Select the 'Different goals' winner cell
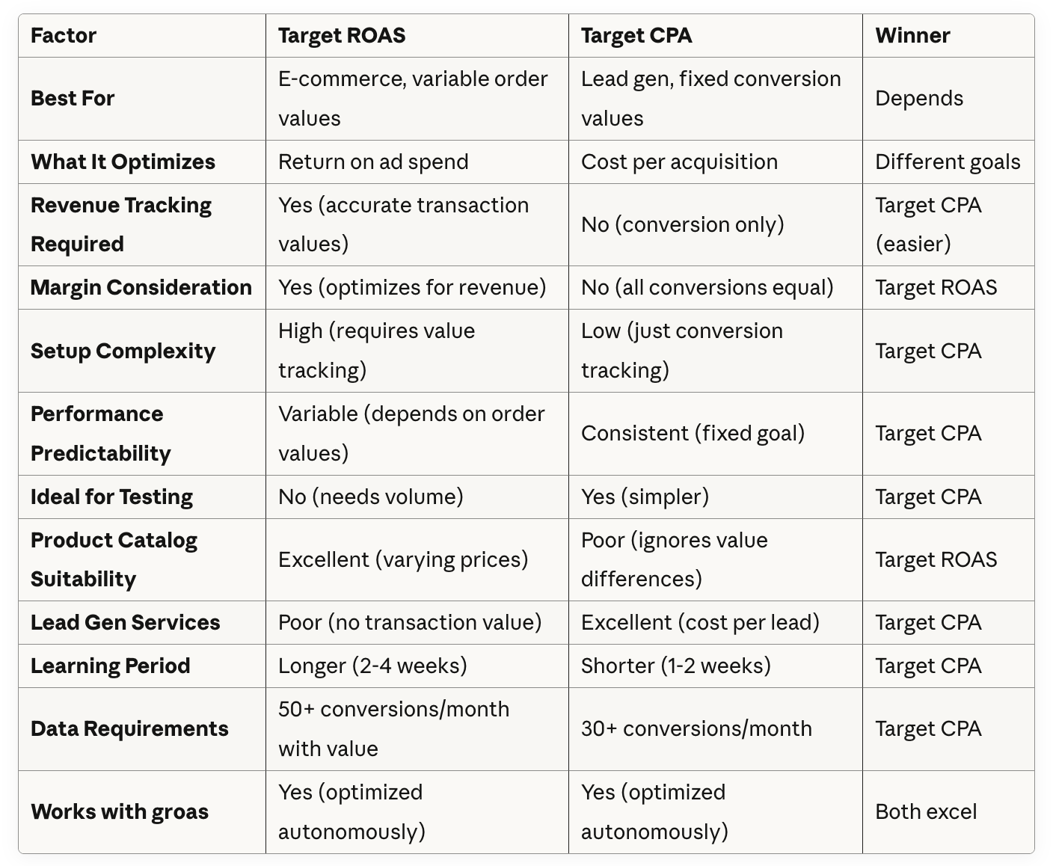This screenshot has height=866, width=1053. [948, 162]
